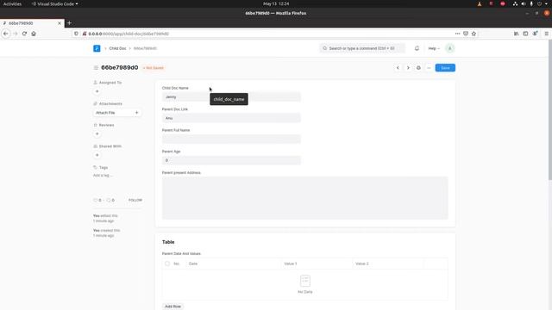552x310 pixels.
Task: Open the three-dot document menu
Action: click(429, 68)
